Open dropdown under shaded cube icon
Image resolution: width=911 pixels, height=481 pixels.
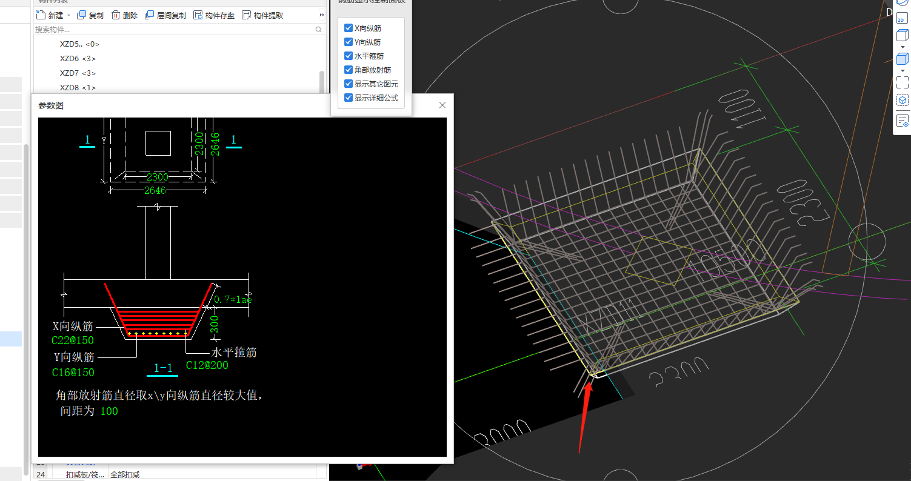coord(902,70)
